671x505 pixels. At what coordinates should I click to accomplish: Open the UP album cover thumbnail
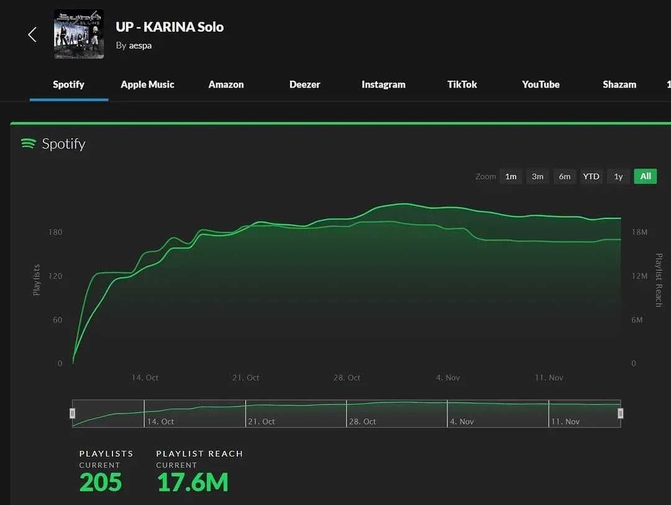coord(79,34)
